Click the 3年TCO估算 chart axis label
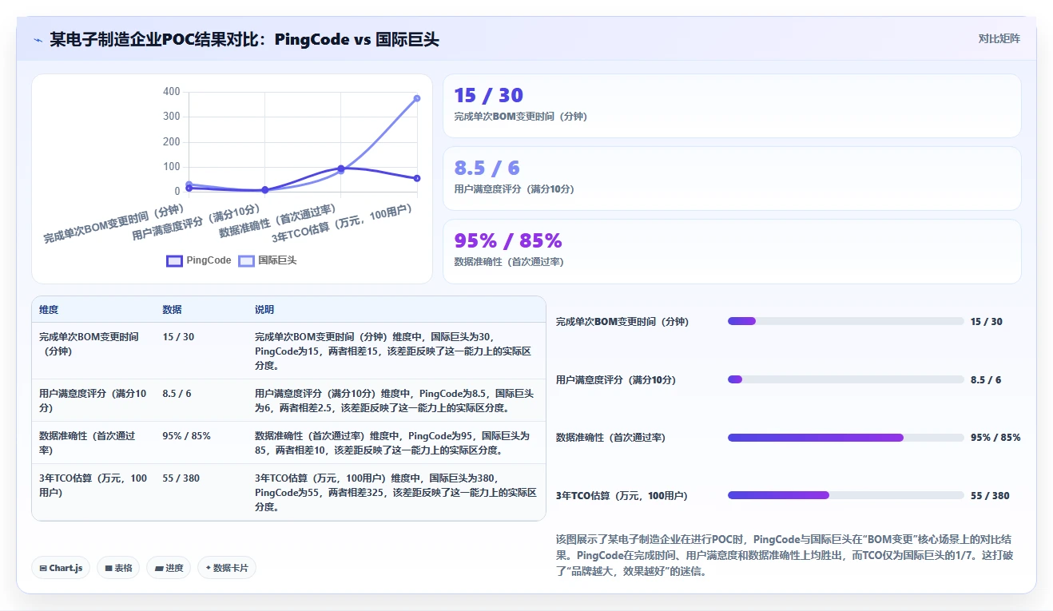The height and width of the screenshot is (611, 1053). 342,224
